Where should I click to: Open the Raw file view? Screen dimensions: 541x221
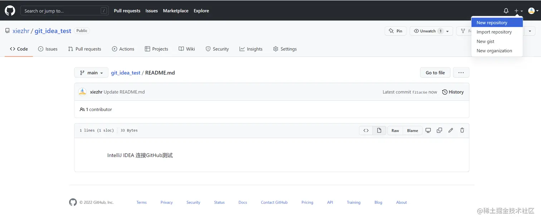coord(395,130)
